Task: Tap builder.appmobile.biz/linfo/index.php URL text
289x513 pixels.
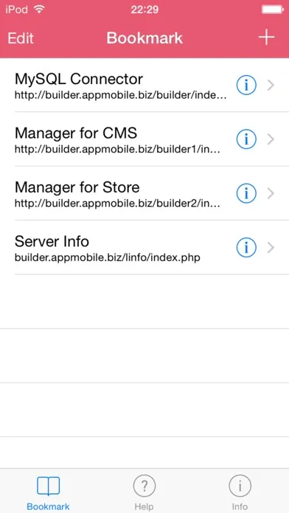Action: click(x=108, y=258)
